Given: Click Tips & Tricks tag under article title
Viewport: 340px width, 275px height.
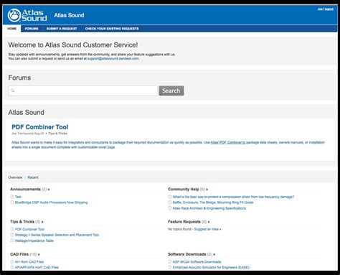Looking at the screenshot, I should click(x=57, y=134).
